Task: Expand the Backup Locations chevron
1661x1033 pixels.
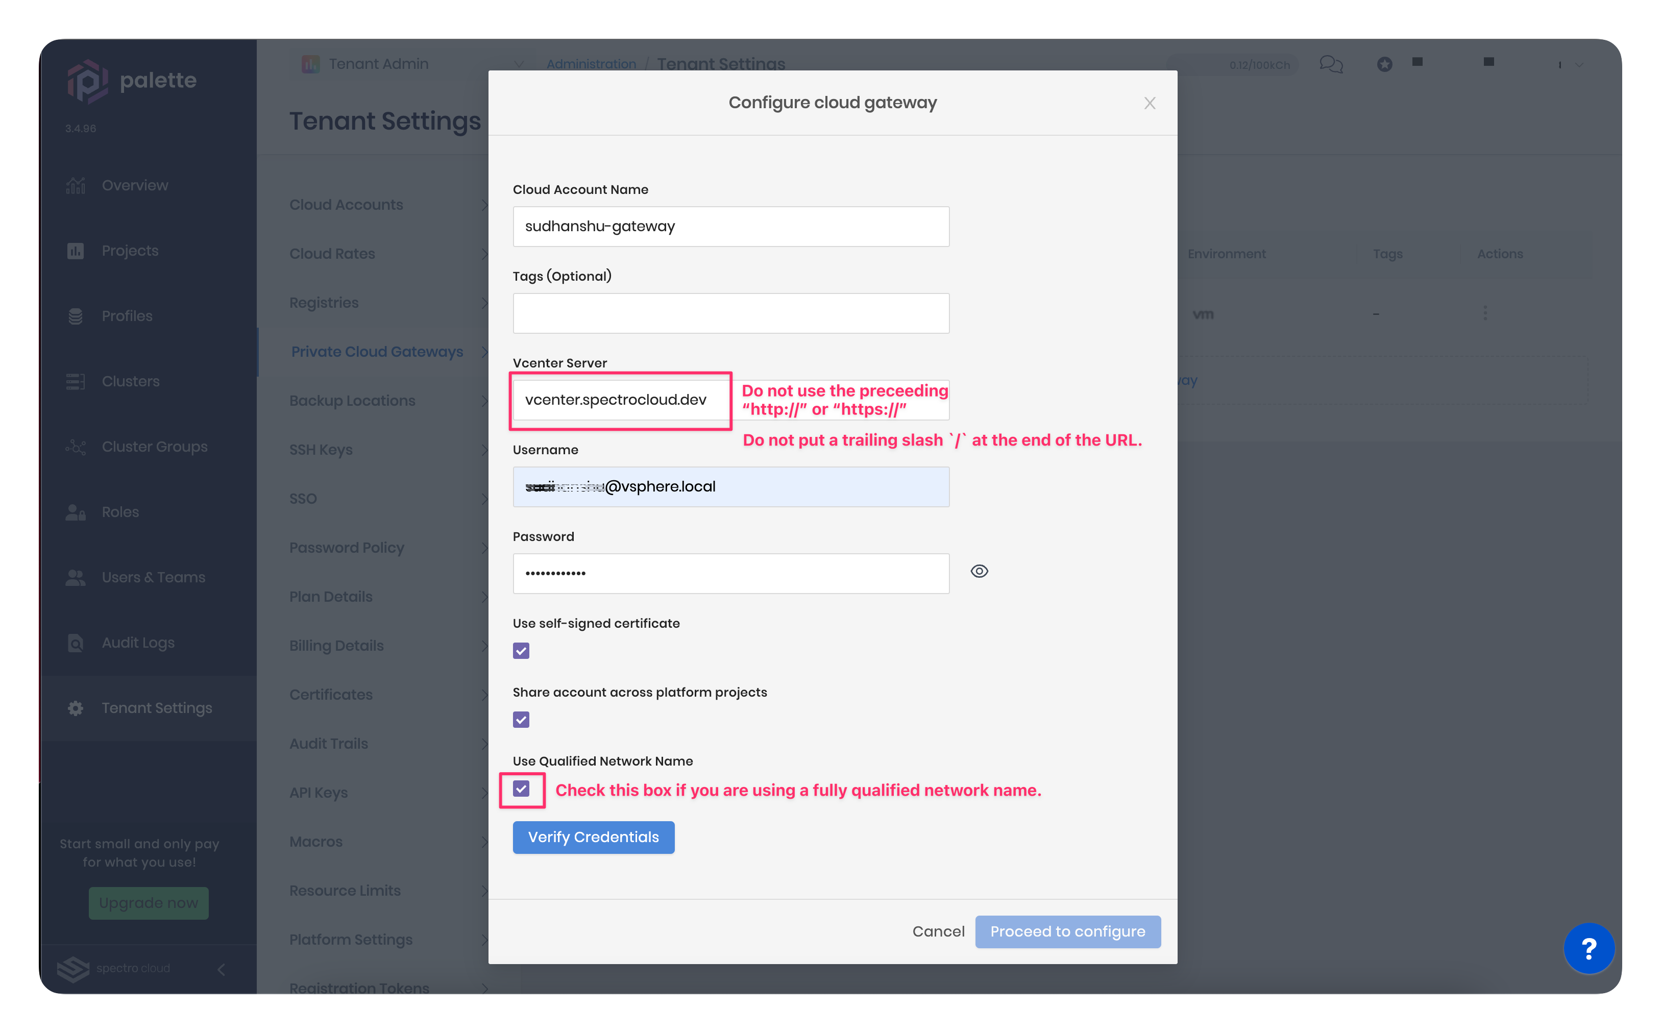Action: [x=484, y=400]
